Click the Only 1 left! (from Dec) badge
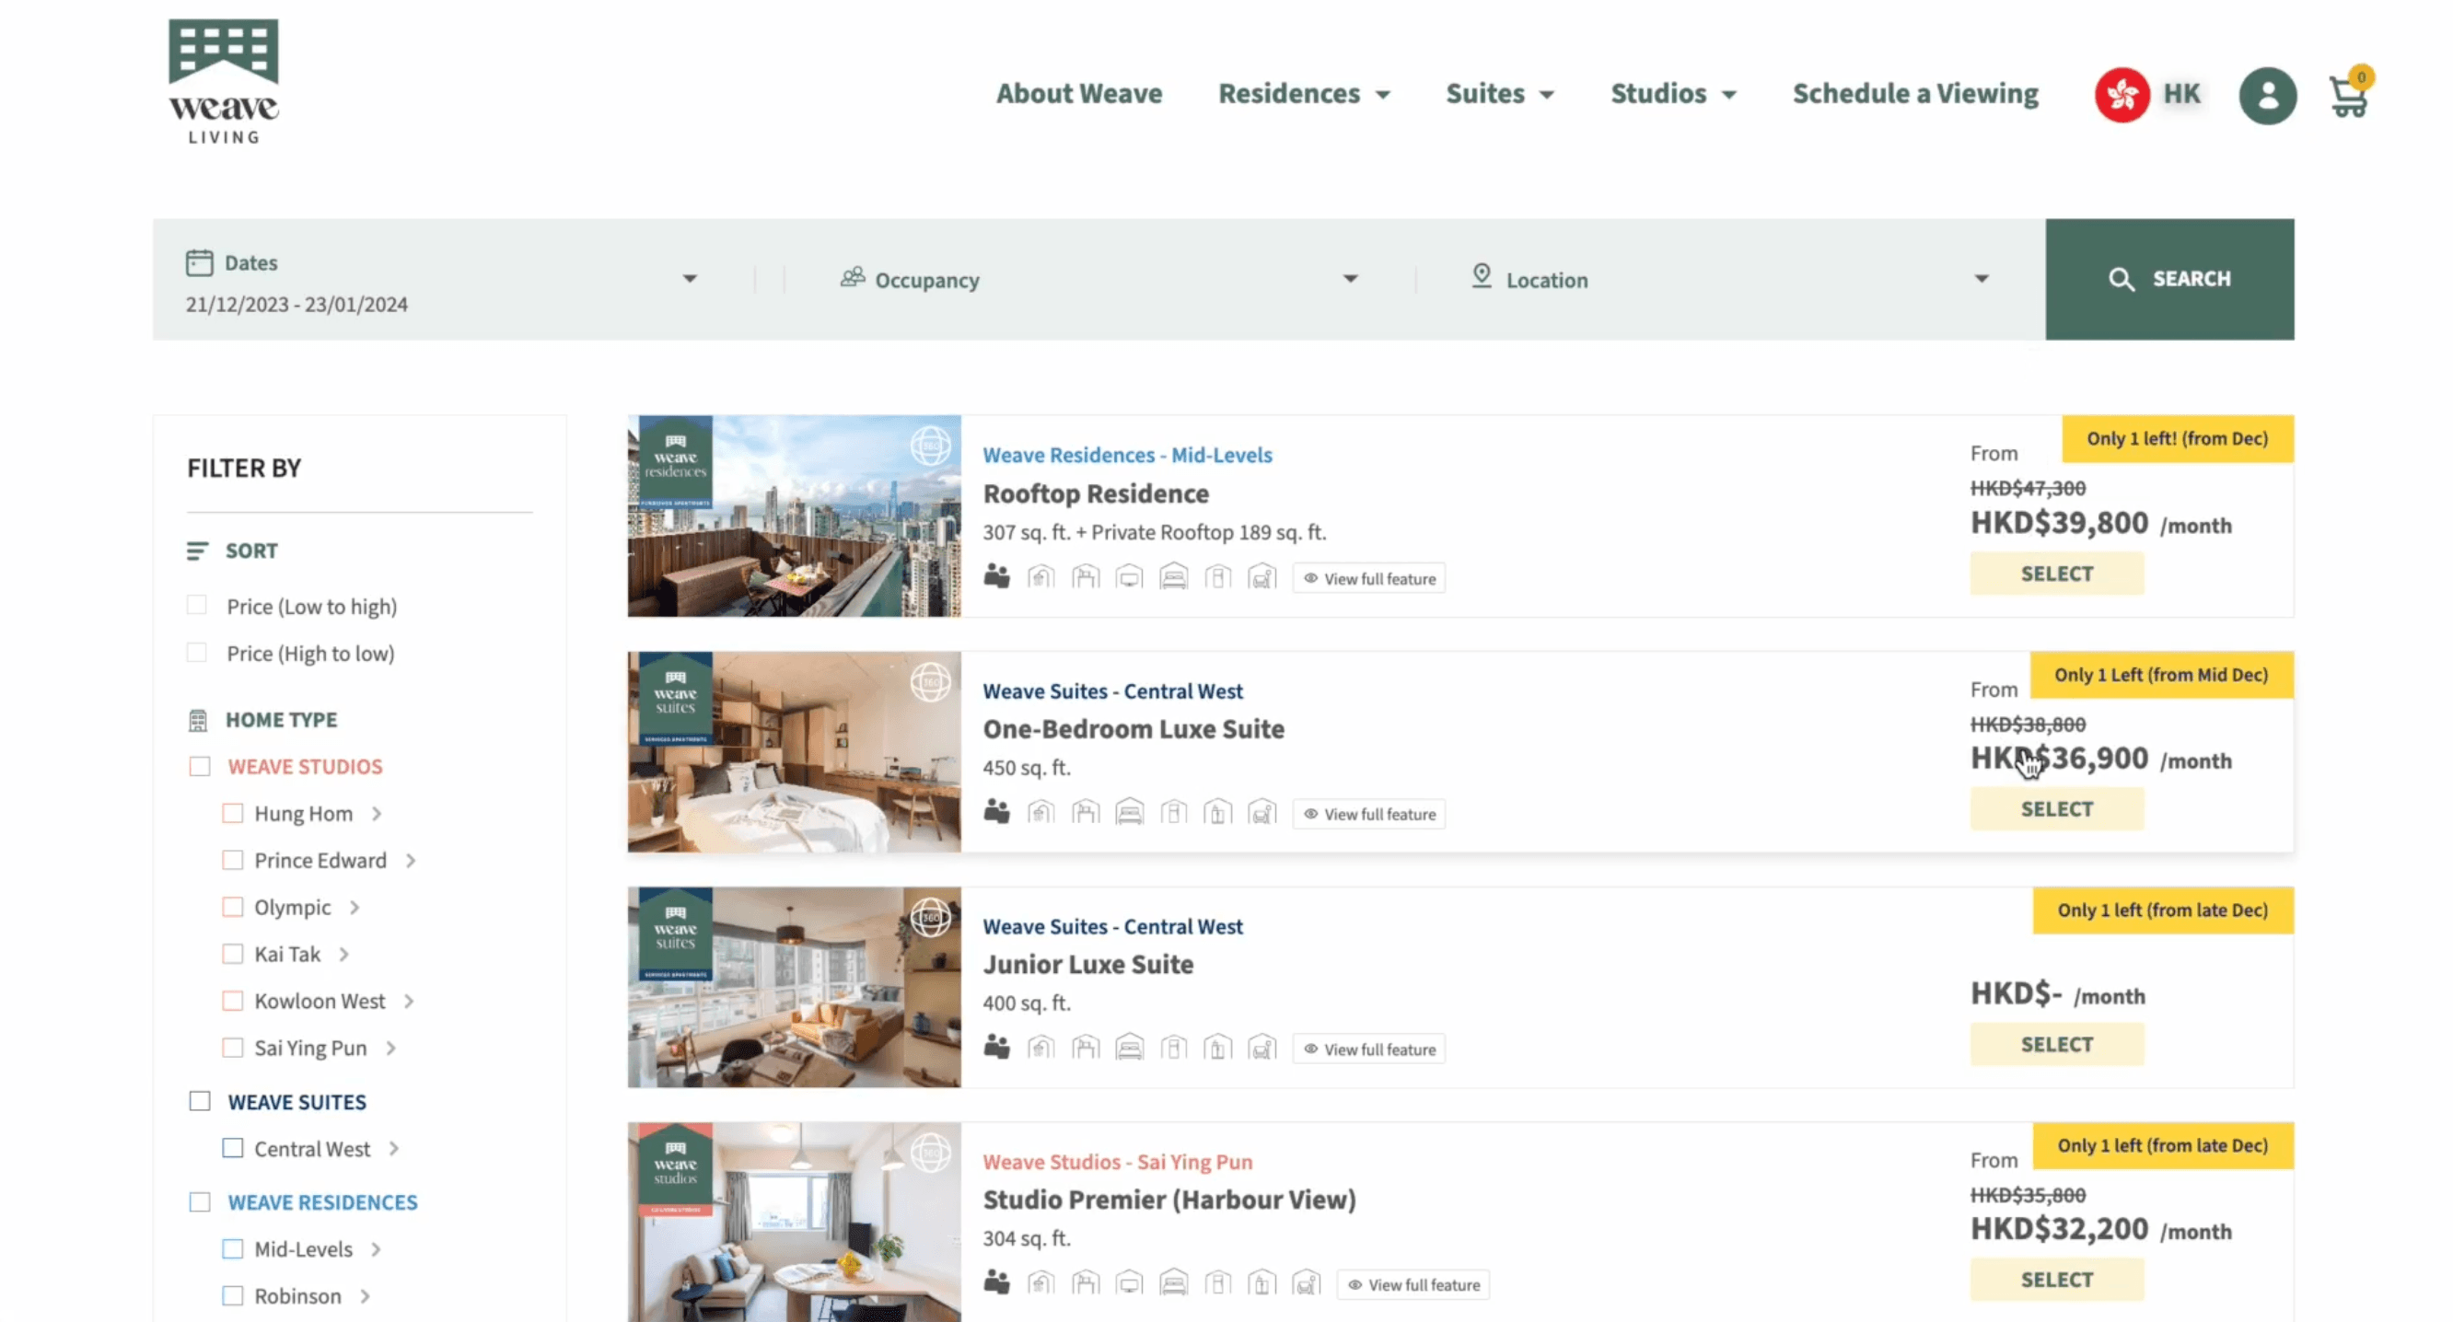Image resolution: width=2453 pixels, height=1322 pixels. point(2178,439)
